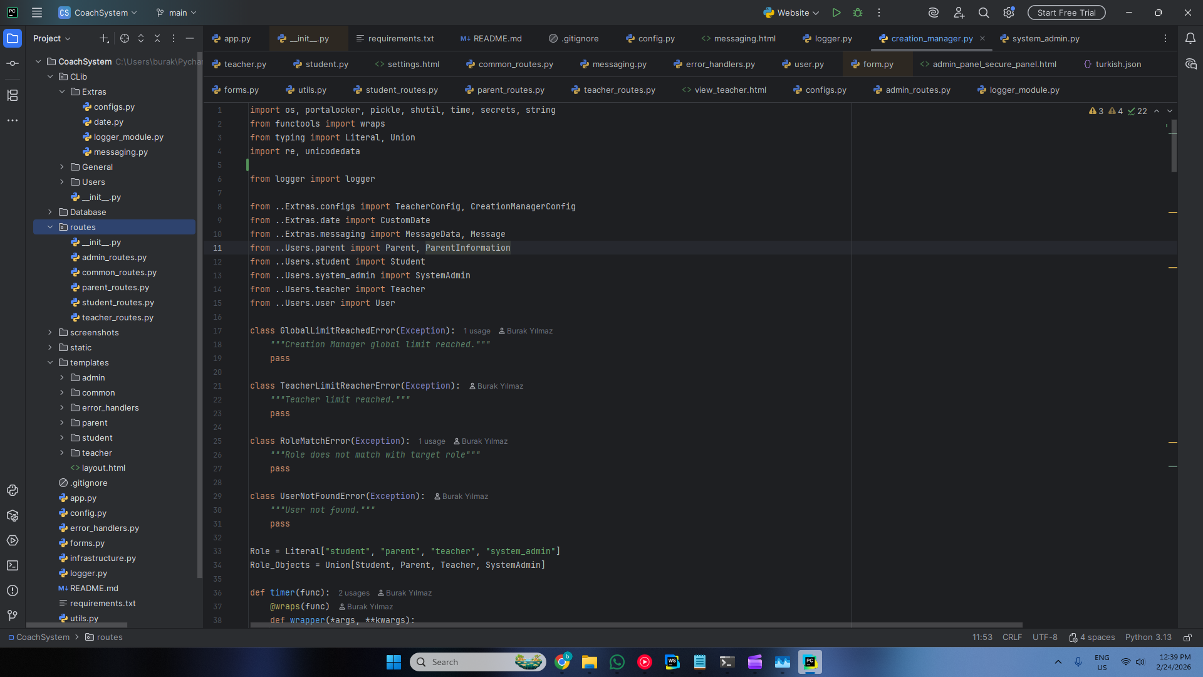Screen dimensions: 1203x677
Task: Toggle the read-only lock in status bar
Action: coord(1187,638)
